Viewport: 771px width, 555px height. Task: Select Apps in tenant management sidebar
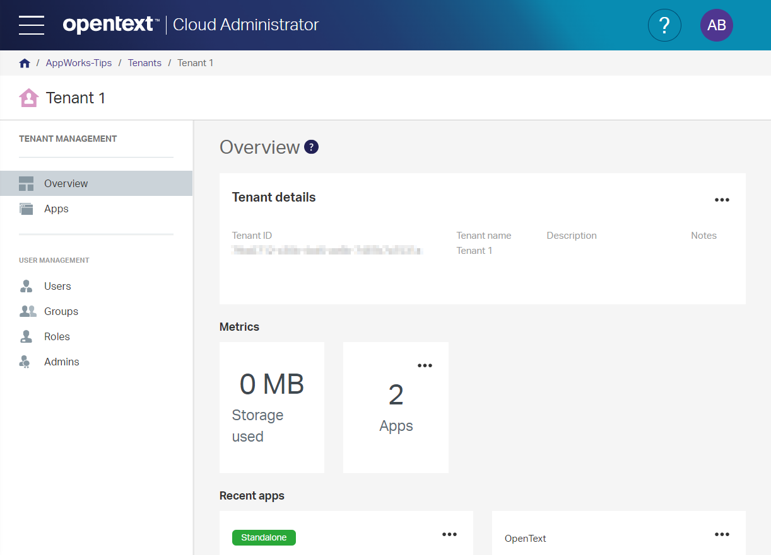pyautogui.click(x=96, y=209)
